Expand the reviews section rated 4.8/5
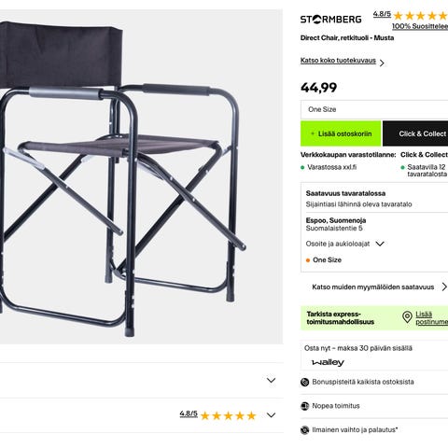Viewport: 448px width, 448px height. click(x=271, y=415)
